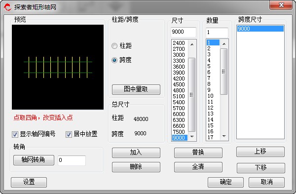Click the black axis grid preview
Viewport: 296px width, 194px height.
58,67
